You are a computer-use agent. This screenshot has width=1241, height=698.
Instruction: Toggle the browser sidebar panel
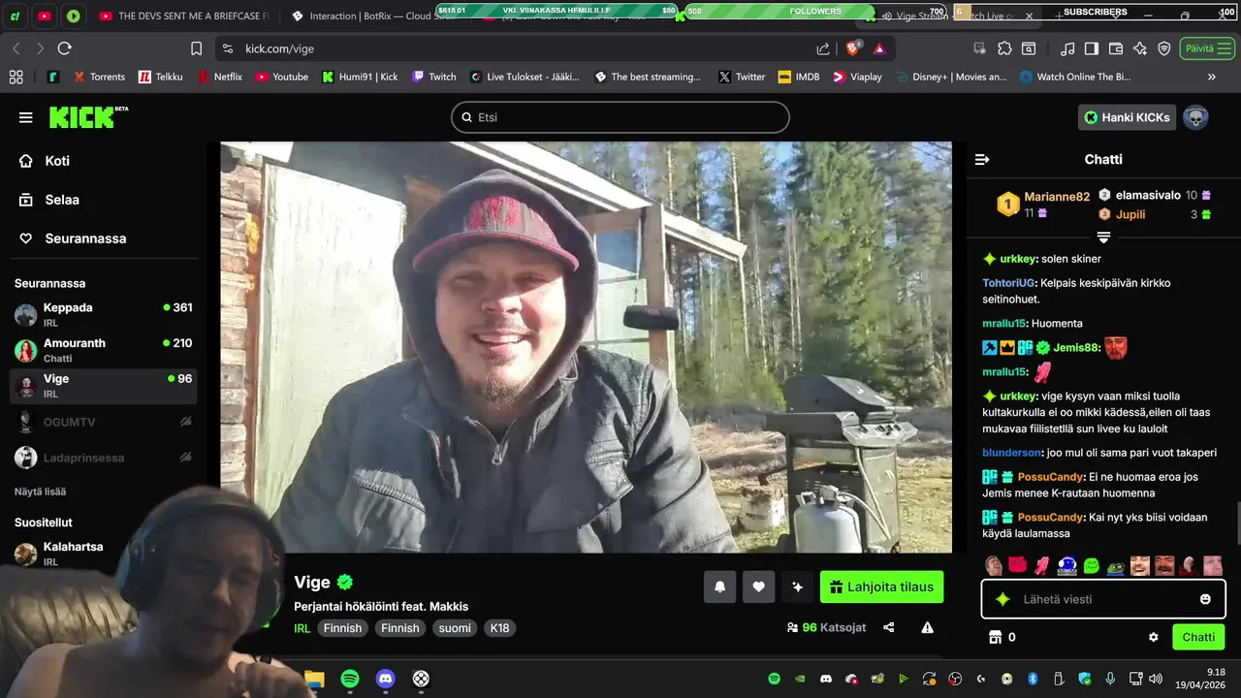click(x=1091, y=48)
